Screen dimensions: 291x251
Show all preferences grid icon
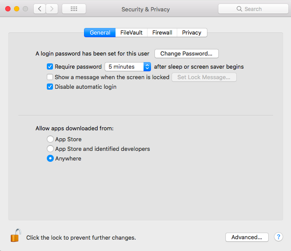[74, 9]
